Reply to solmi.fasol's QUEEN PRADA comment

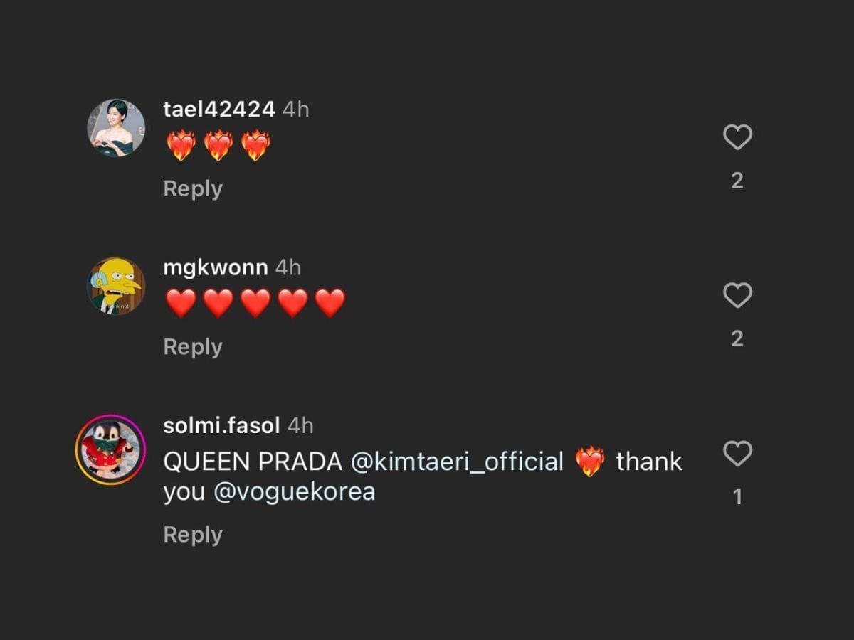click(193, 535)
